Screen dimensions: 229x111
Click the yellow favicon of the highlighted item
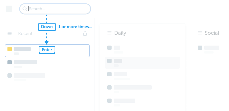click(10, 49)
